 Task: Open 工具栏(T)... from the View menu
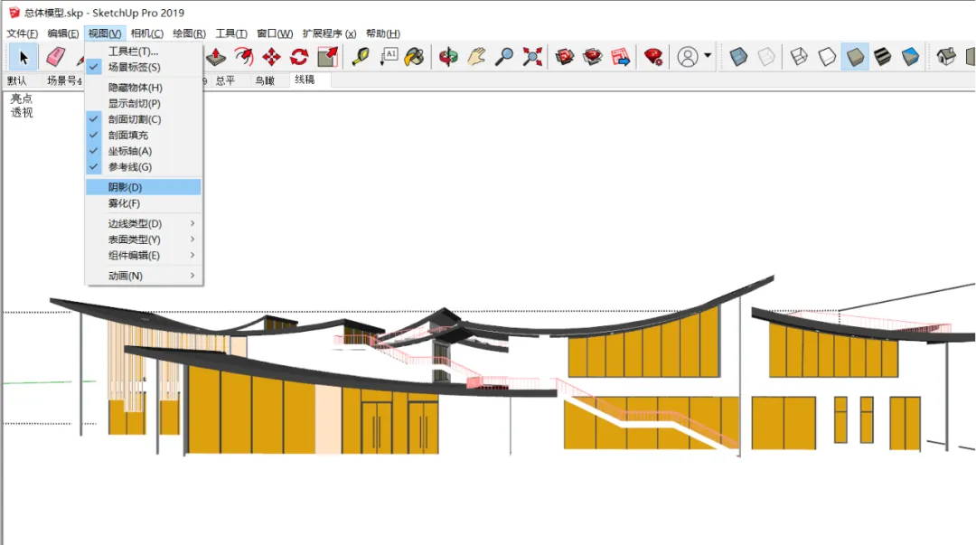pos(143,52)
